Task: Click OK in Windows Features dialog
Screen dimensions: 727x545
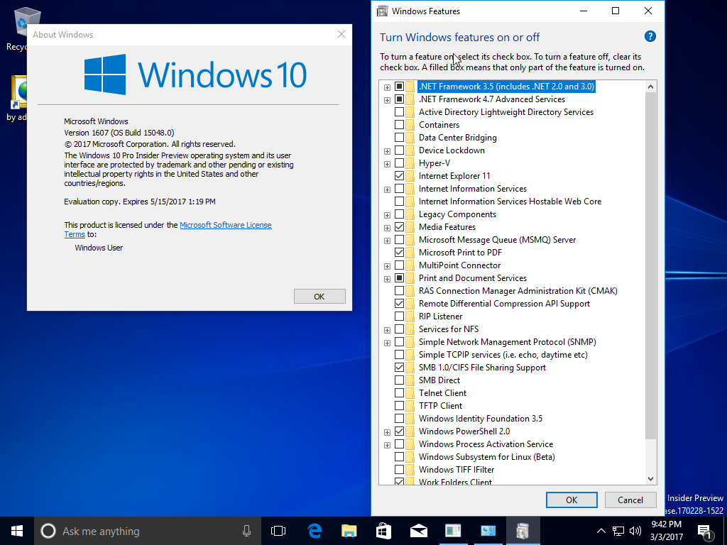Action: click(x=572, y=500)
